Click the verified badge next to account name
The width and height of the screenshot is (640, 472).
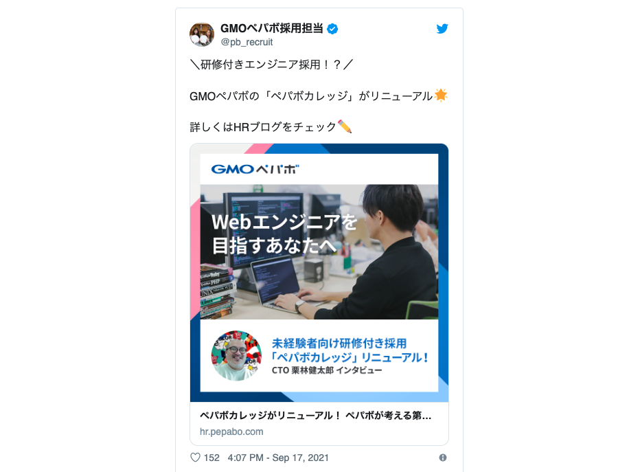click(x=332, y=29)
